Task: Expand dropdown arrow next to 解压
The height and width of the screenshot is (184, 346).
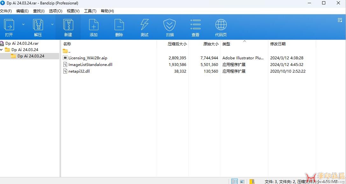Action: [x=52, y=24]
